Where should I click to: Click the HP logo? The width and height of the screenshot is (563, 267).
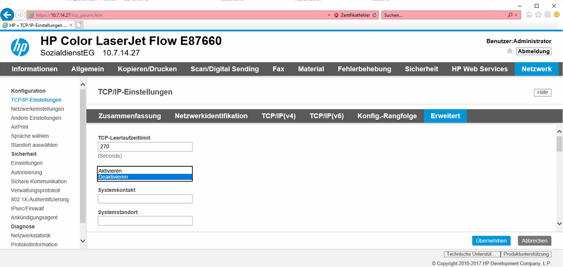[x=20, y=47]
